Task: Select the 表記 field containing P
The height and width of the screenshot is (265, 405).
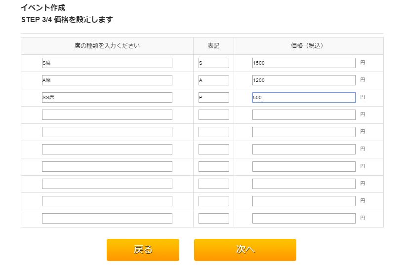Action: pyautogui.click(x=213, y=98)
